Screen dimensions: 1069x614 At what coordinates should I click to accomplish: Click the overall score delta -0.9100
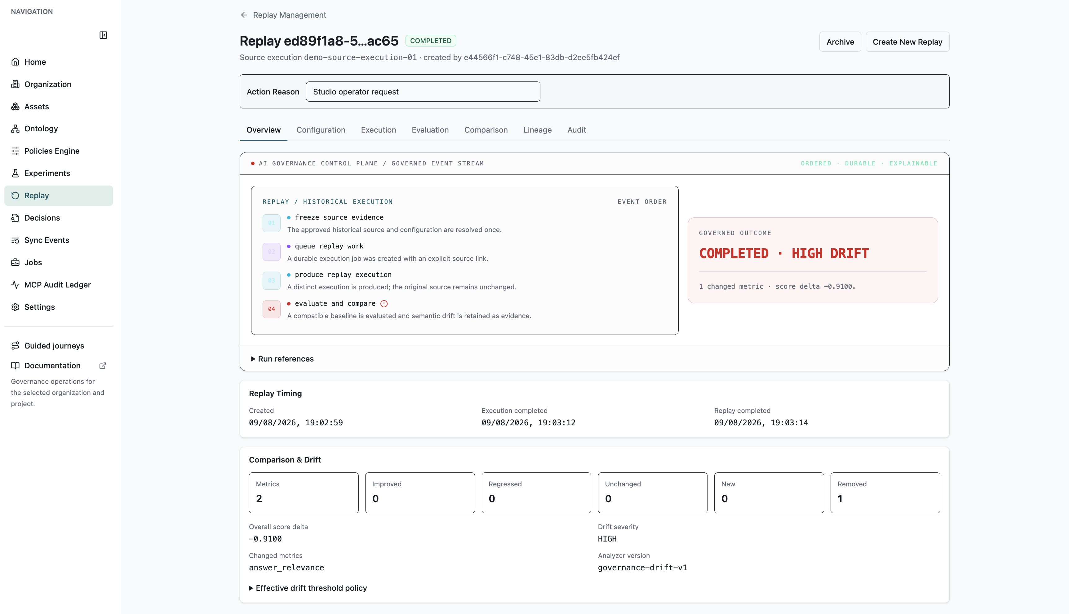point(265,539)
